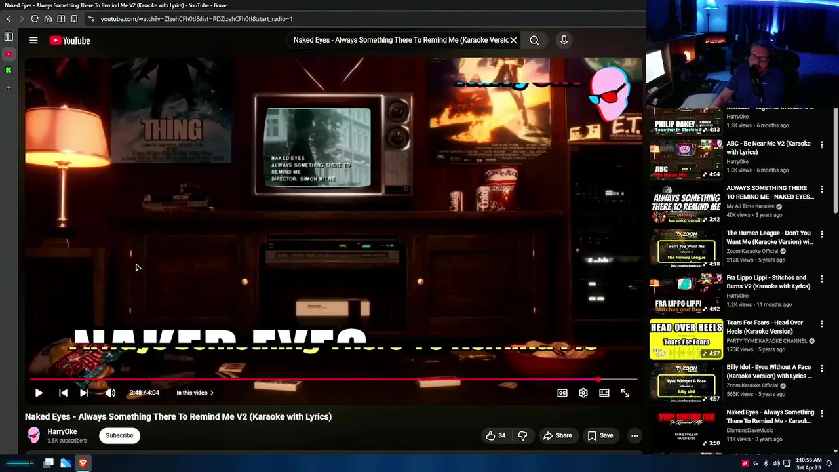
Task: Open options for Billy Idol video
Action: coord(822,368)
